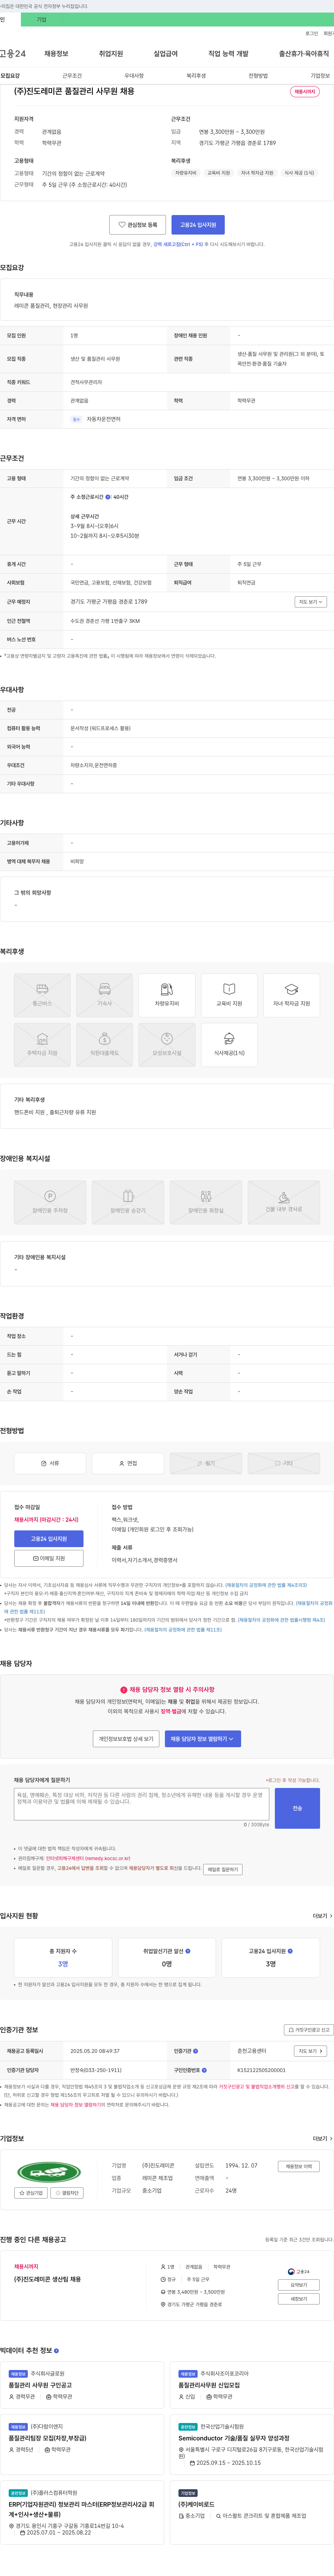Jump to the 우대사항 section tab
This screenshot has height=2576, width=334.
pos(134,76)
